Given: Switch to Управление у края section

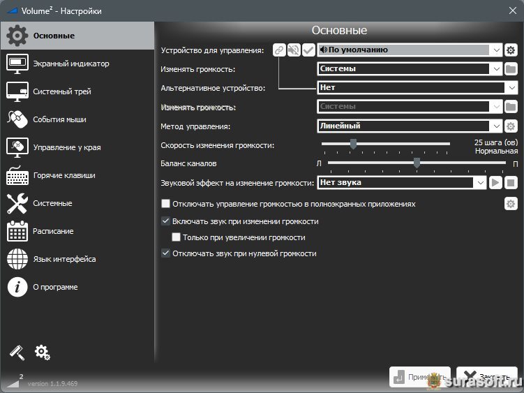Looking at the screenshot, I should (x=77, y=147).
